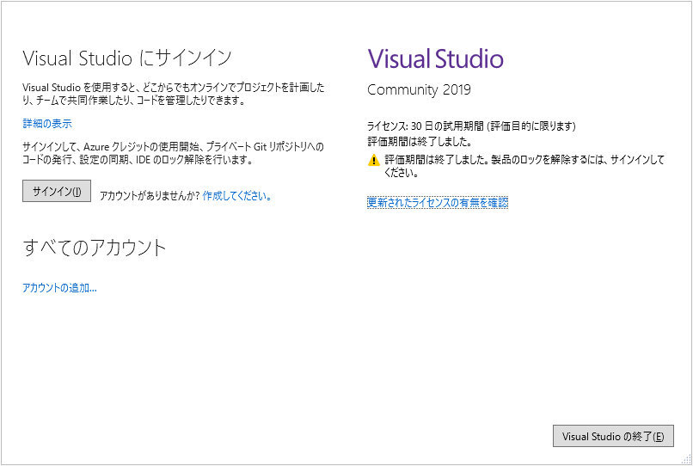Click the Visual Studio purple logo text
The height and width of the screenshot is (466, 693).
tap(435, 58)
